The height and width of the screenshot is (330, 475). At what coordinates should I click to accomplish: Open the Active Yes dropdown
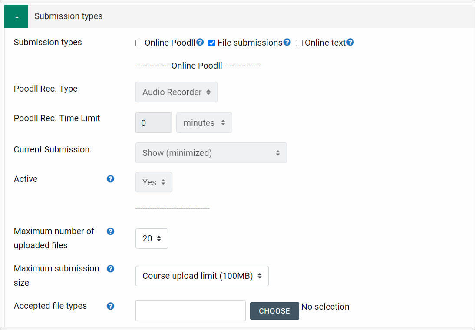pyautogui.click(x=154, y=182)
